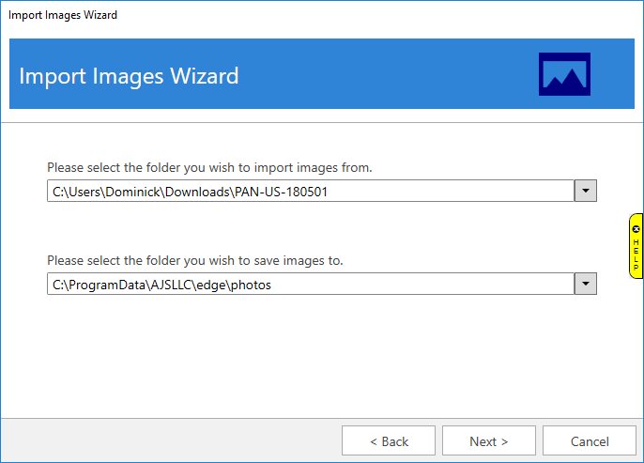Cancel the Import Images Wizard
644x463 pixels.
click(590, 440)
